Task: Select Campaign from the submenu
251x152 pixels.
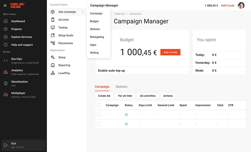Action: [96, 13]
